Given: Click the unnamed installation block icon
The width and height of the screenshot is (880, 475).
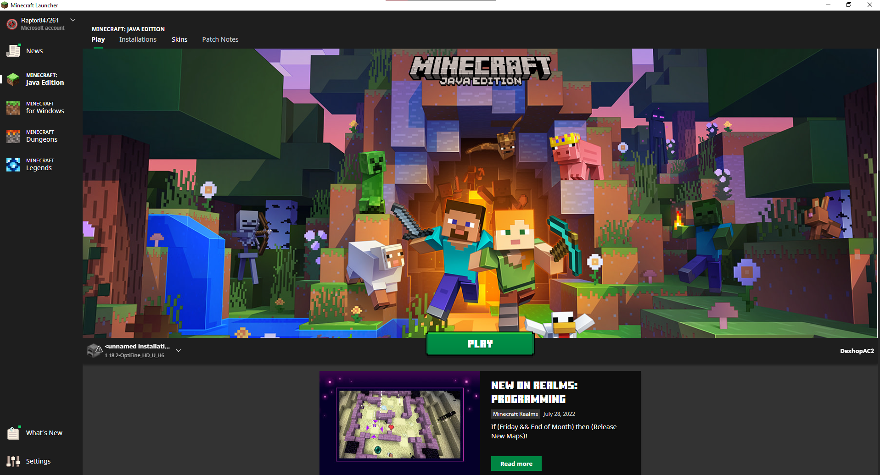Looking at the screenshot, I should [95, 351].
